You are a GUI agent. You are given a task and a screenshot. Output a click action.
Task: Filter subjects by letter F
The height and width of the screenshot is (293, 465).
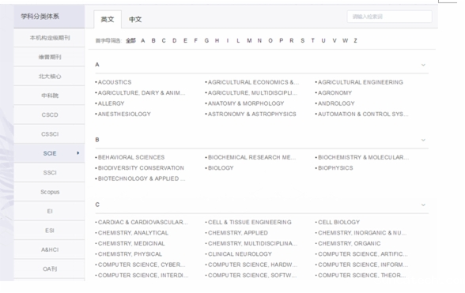196,40
